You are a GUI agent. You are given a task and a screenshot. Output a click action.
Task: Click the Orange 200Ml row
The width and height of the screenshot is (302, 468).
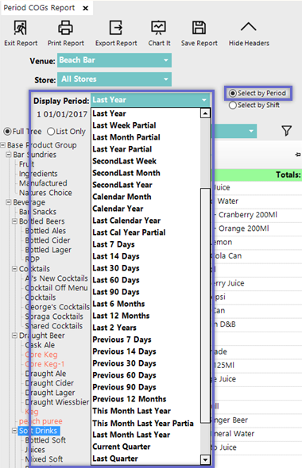click(257, 228)
